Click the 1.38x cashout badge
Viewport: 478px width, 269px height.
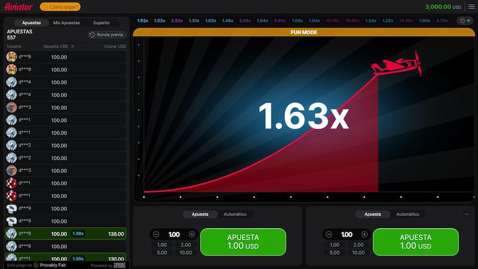pos(78,234)
